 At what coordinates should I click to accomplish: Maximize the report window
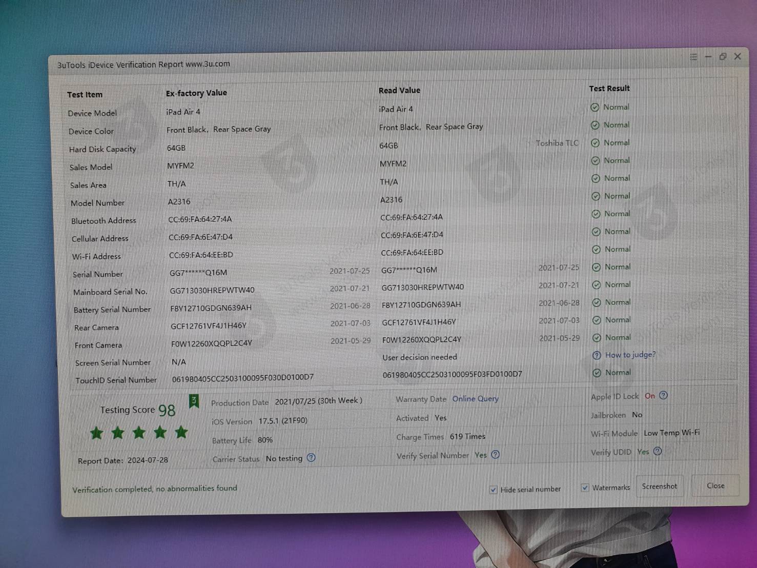723,56
